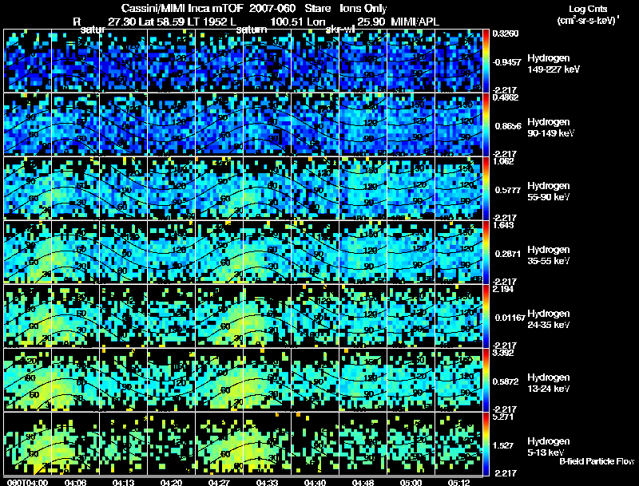Select the 04:33 time label

[x=267, y=483]
